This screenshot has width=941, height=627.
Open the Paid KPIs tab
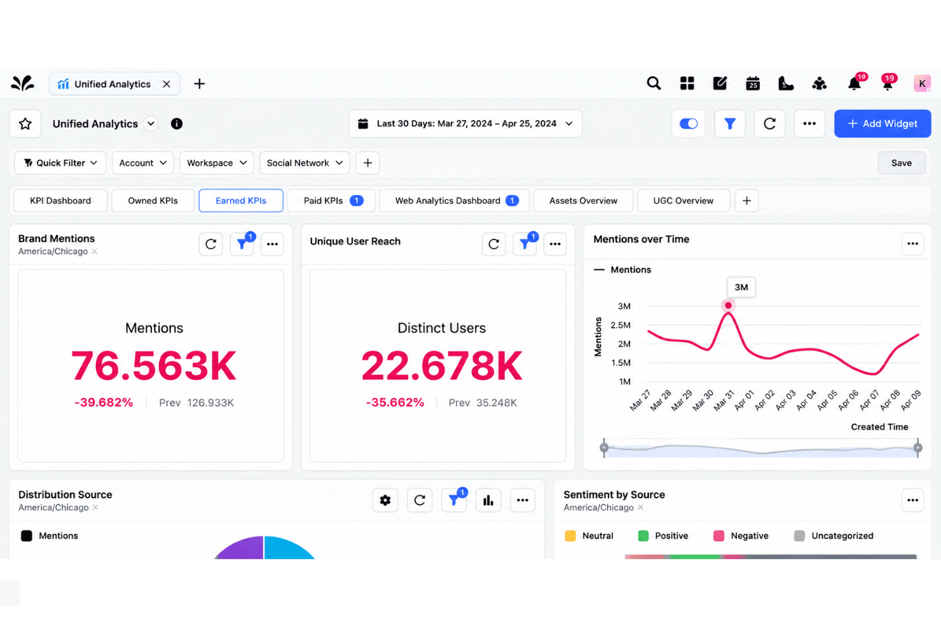[331, 201]
